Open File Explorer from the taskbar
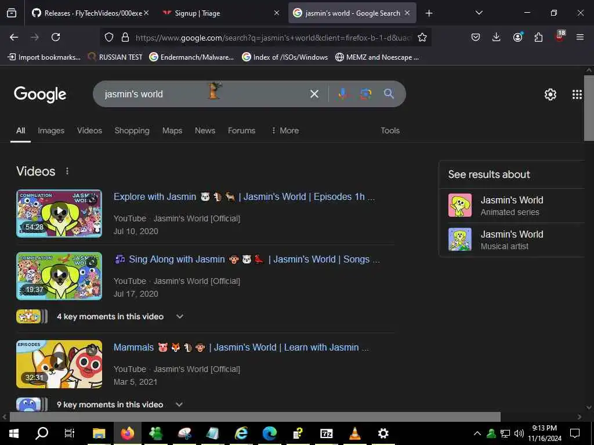The image size is (594, 445). click(99, 433)
